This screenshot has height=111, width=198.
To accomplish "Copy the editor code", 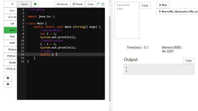I will pyautogui.click(x=91, y=4).
